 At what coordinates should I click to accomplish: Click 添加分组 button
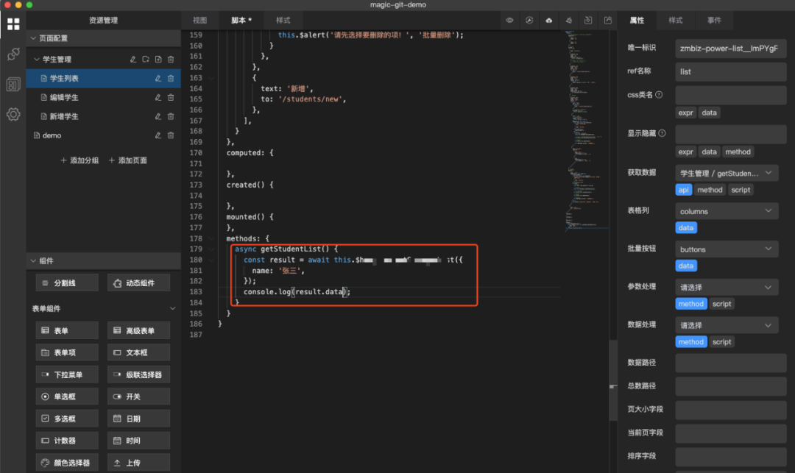click(x=79, y=160)
